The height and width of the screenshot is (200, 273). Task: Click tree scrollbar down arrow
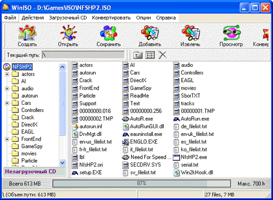click(62, 162)
